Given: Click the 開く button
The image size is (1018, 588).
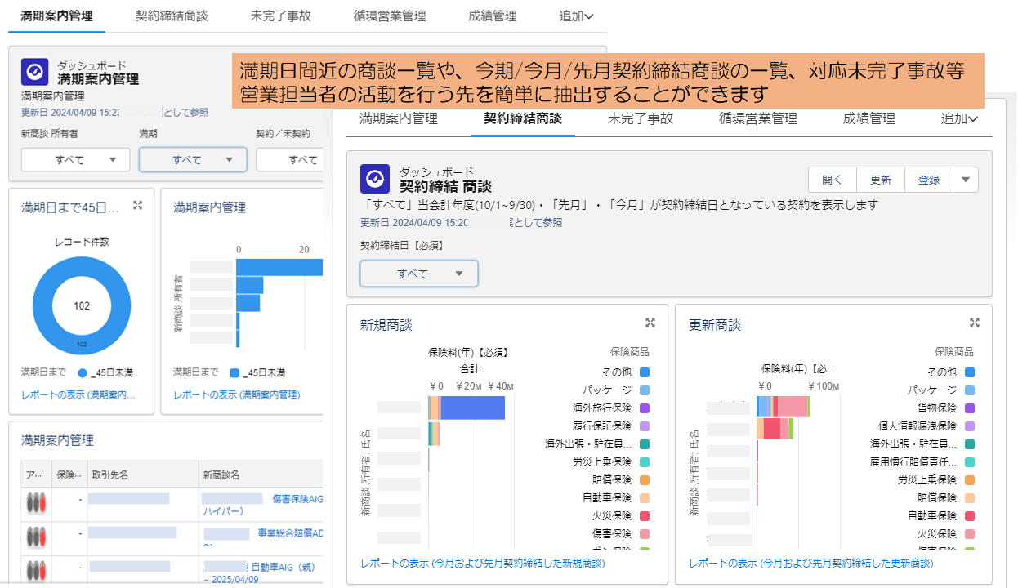Looking at the screenshot, I should tap(832, 180).
